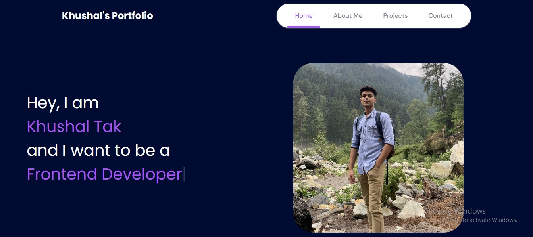This screenshot has width=533, height=237.
Task: Click the hiker profile photo
Action: tap(378, 148)
